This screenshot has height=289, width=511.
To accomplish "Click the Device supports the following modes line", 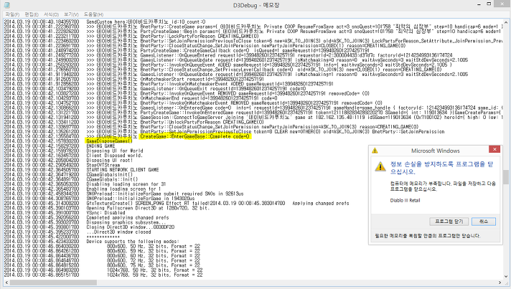I will (133, 242).
